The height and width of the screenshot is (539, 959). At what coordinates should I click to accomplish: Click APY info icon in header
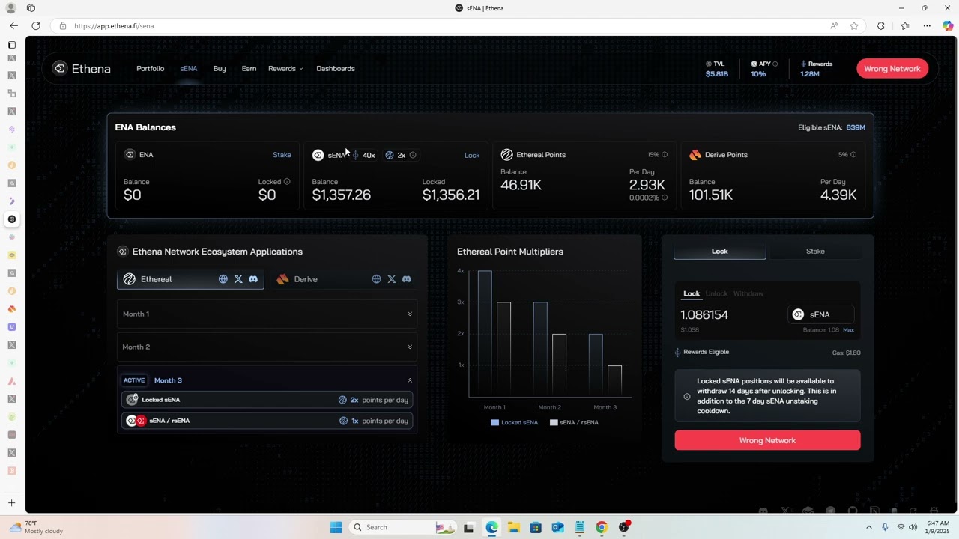pyautogui.click(x=775, y=64)
